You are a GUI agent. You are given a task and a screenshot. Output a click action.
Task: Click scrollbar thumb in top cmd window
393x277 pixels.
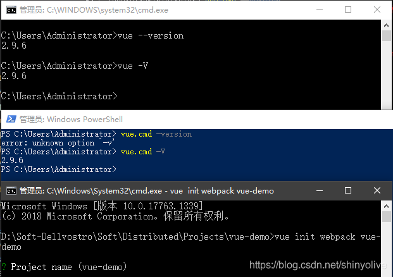point(386,35)
